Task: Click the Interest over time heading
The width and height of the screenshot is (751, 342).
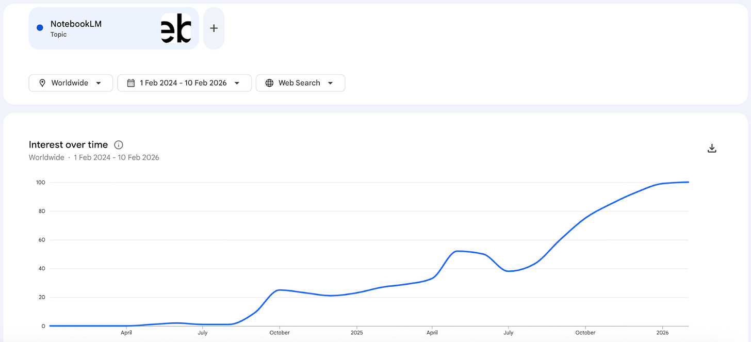Action: point(69,145)
